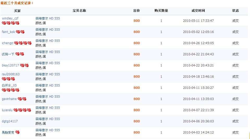Screen dimensions: 250x139
Task: Click the date 2010-04-07 22:11:39
Action: 198,110
